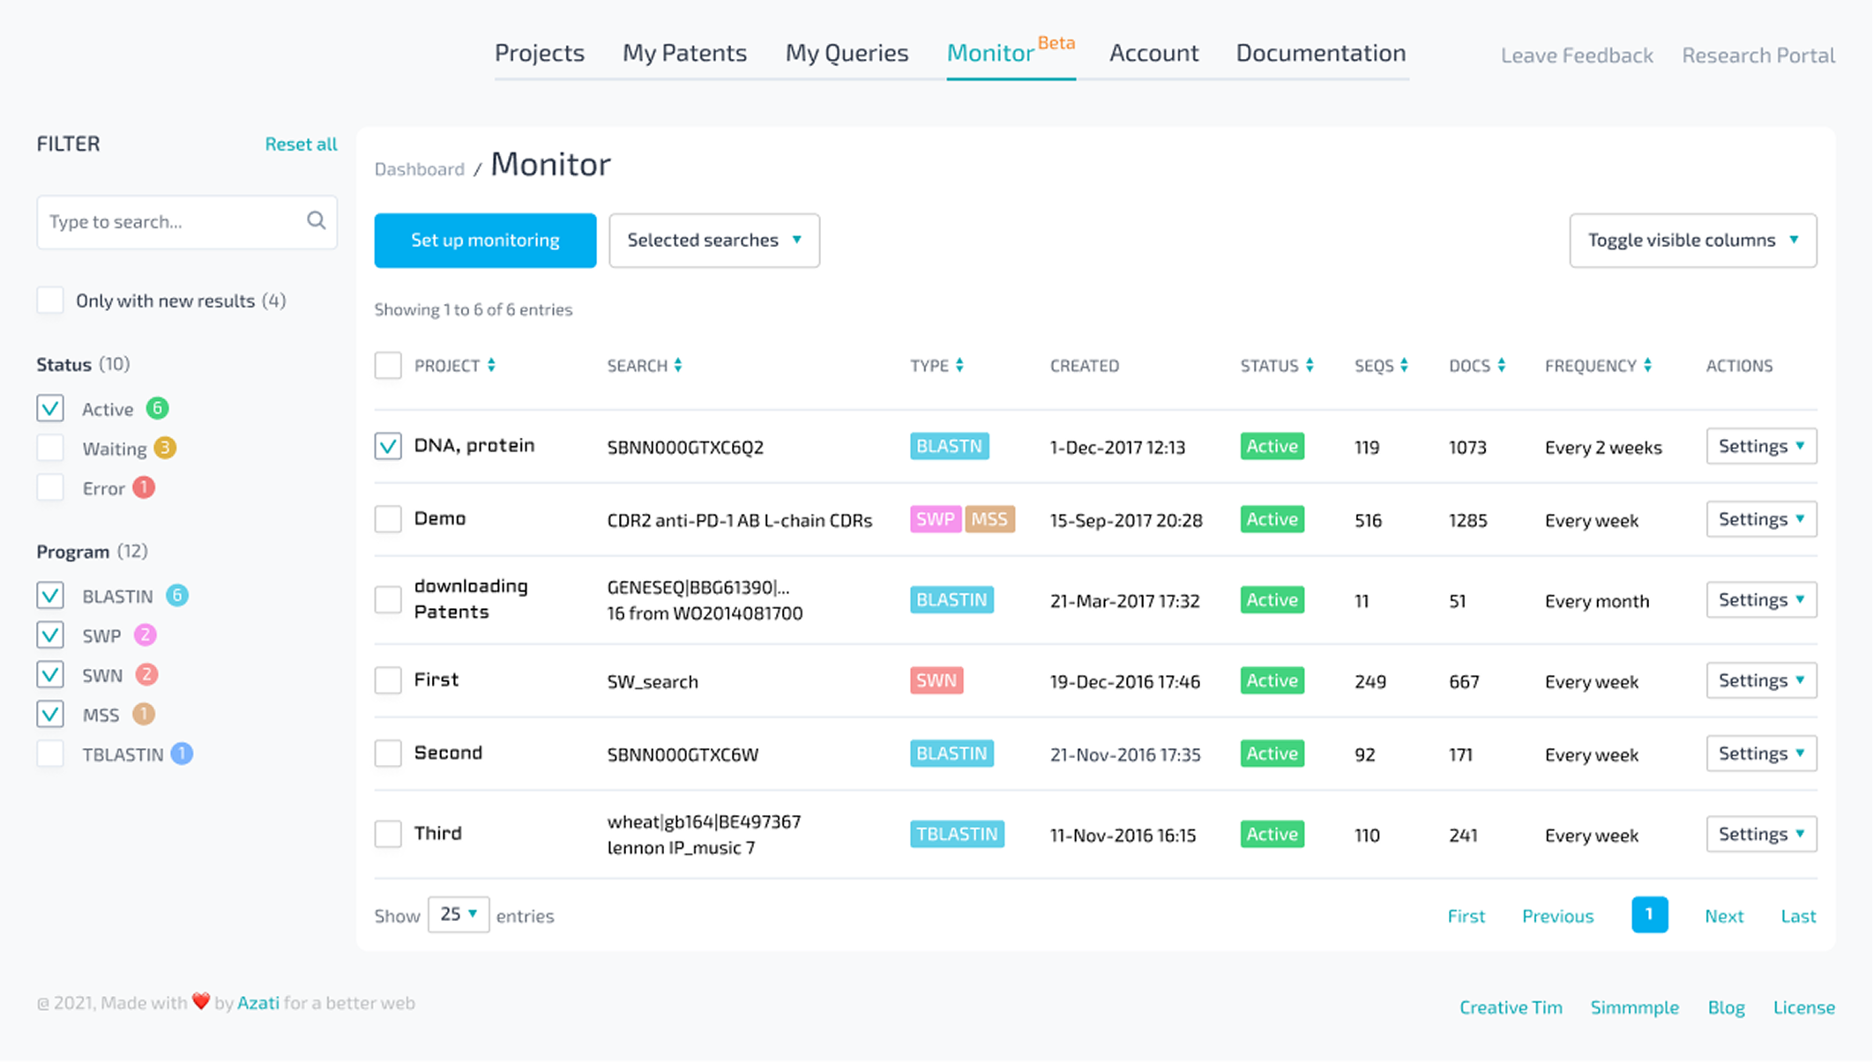Click the TBLASTIN badge in Third row

point(957,834)
